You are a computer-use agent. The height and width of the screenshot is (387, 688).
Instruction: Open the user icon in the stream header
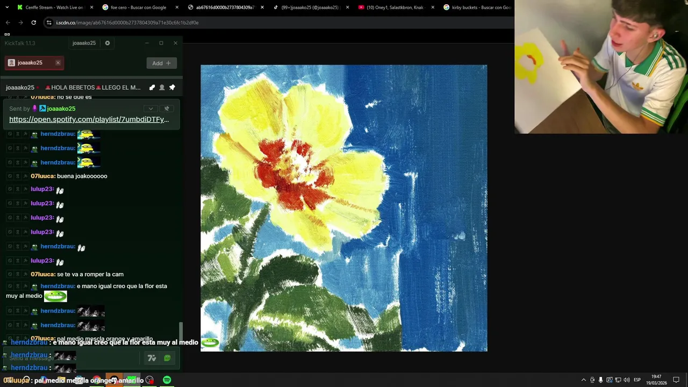[162, 88]
